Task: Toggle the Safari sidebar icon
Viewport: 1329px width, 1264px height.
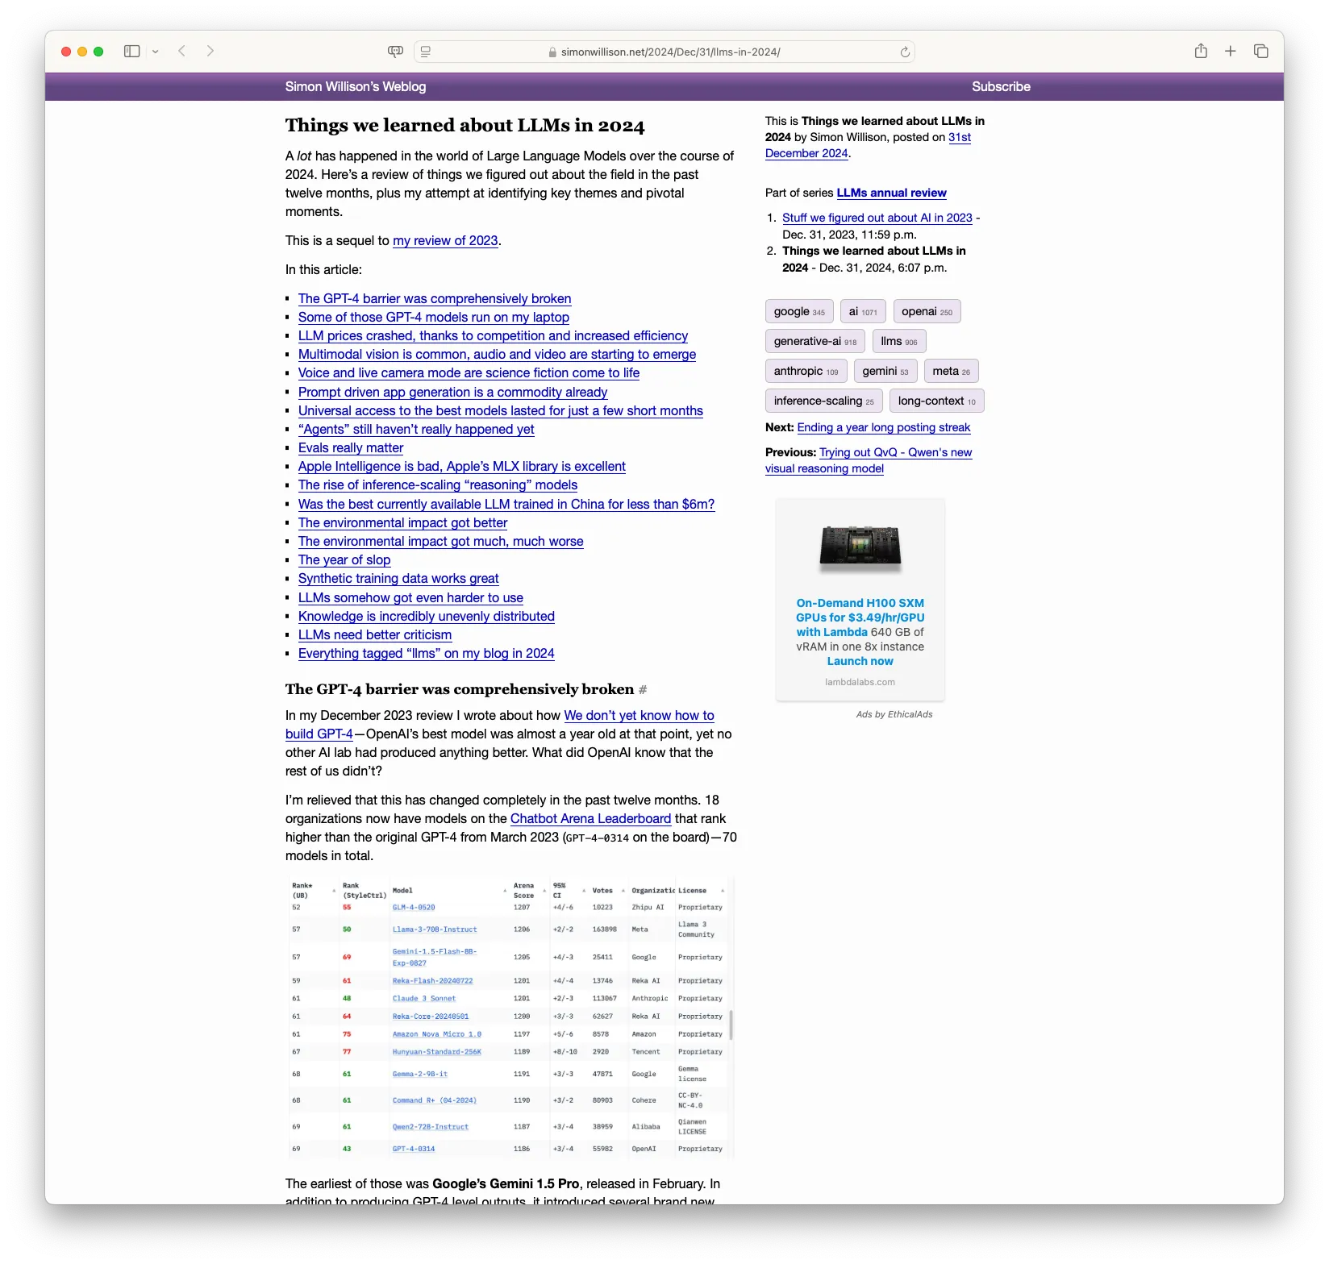Action: pyautogui.click(x=132, y=52)
